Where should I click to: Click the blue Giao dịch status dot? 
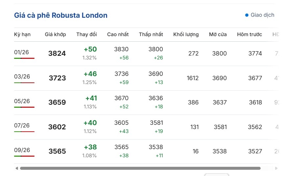coord(247,15)
